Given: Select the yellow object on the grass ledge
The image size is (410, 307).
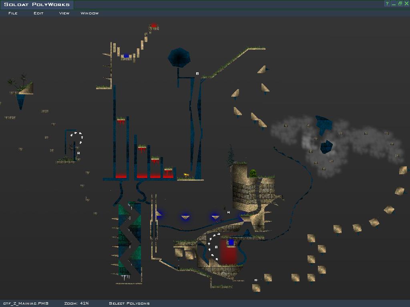Looking at the screenshot, I should [x=186, y=175].
